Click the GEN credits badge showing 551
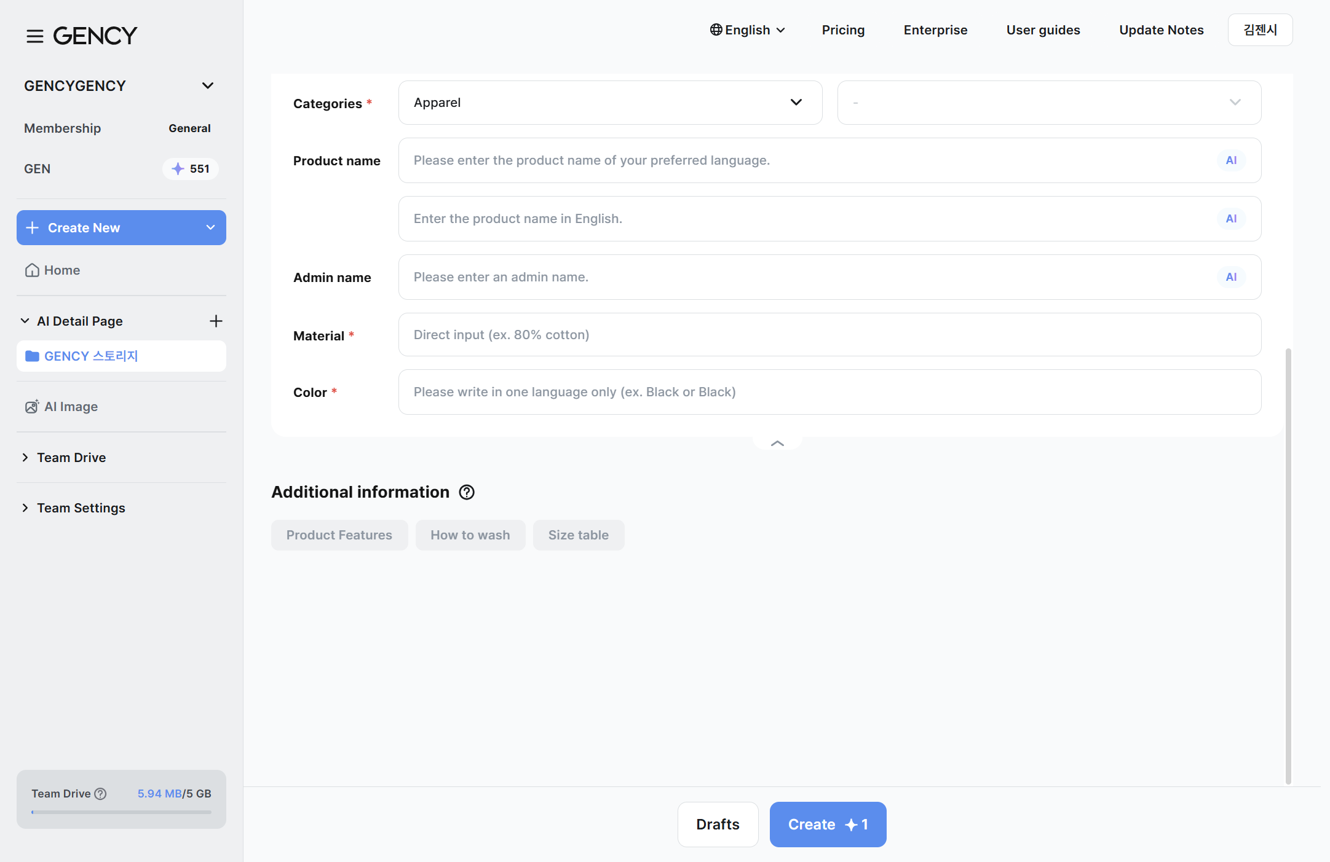This screenshot has height=862, width=1330. (191, 169)
